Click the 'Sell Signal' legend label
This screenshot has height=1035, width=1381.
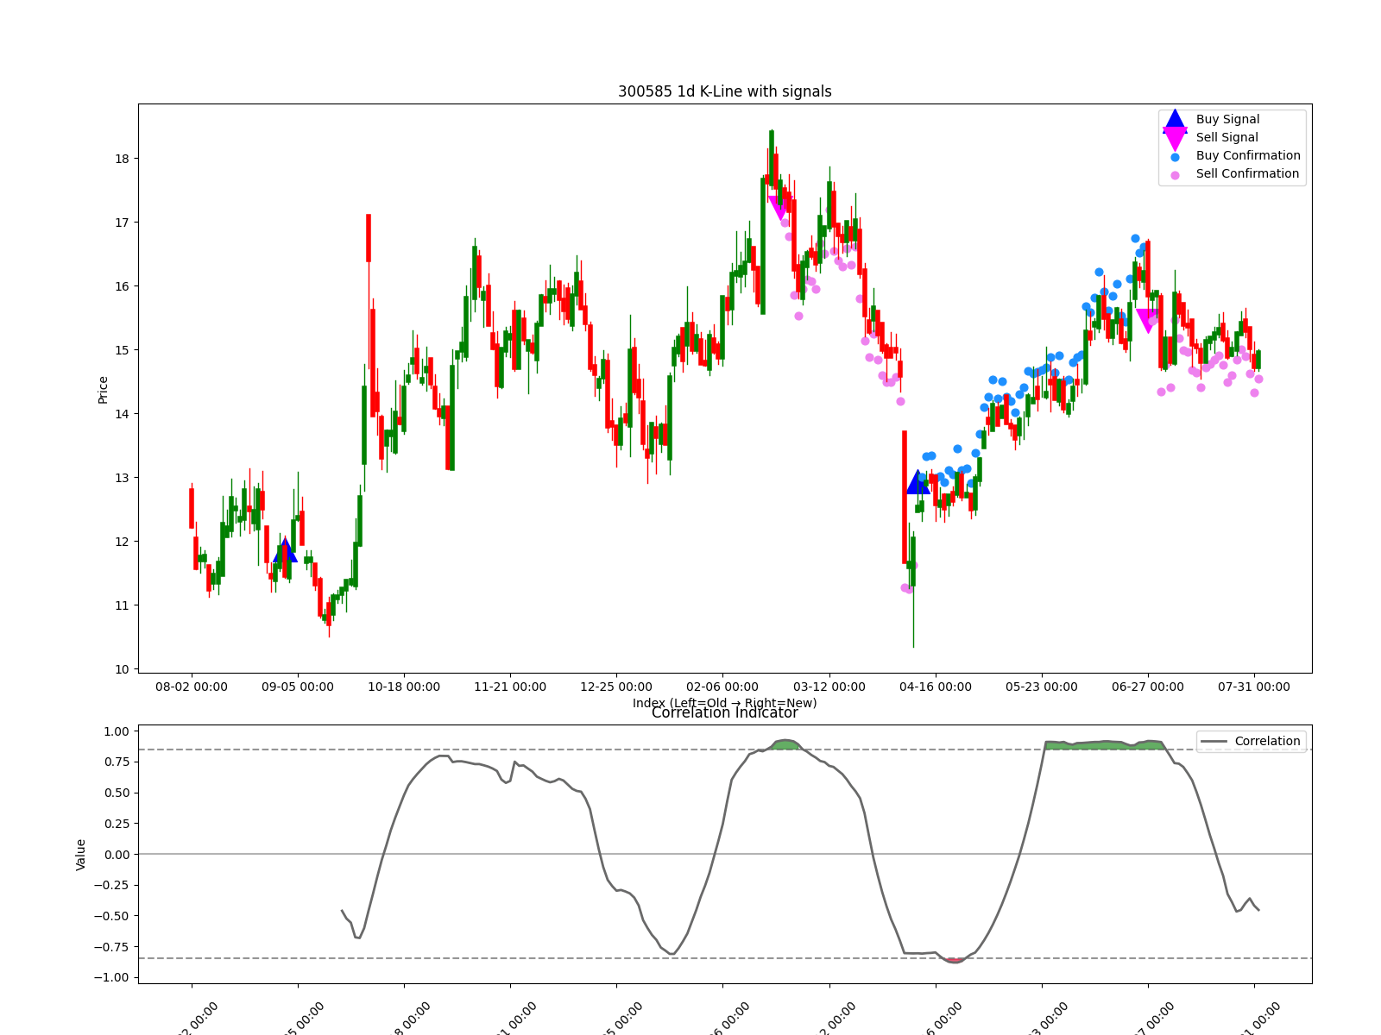(1227, 137)
